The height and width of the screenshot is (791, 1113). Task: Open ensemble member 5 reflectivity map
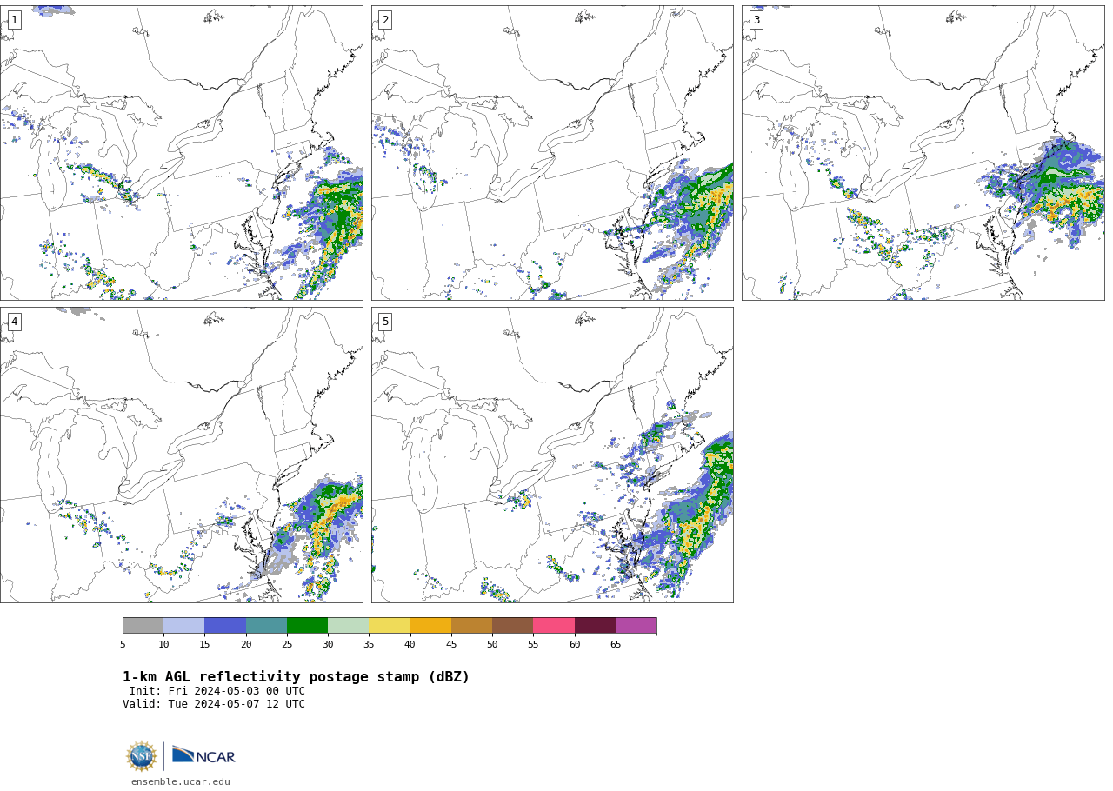coord(552,455)
